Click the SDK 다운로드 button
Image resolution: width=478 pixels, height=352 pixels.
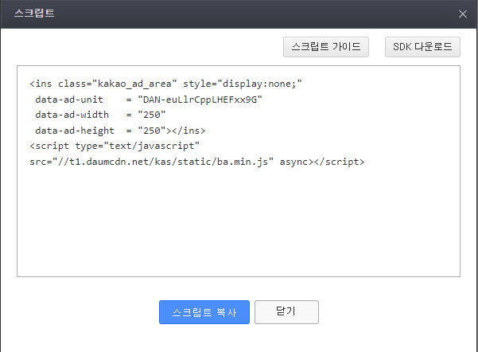(422, 47)
